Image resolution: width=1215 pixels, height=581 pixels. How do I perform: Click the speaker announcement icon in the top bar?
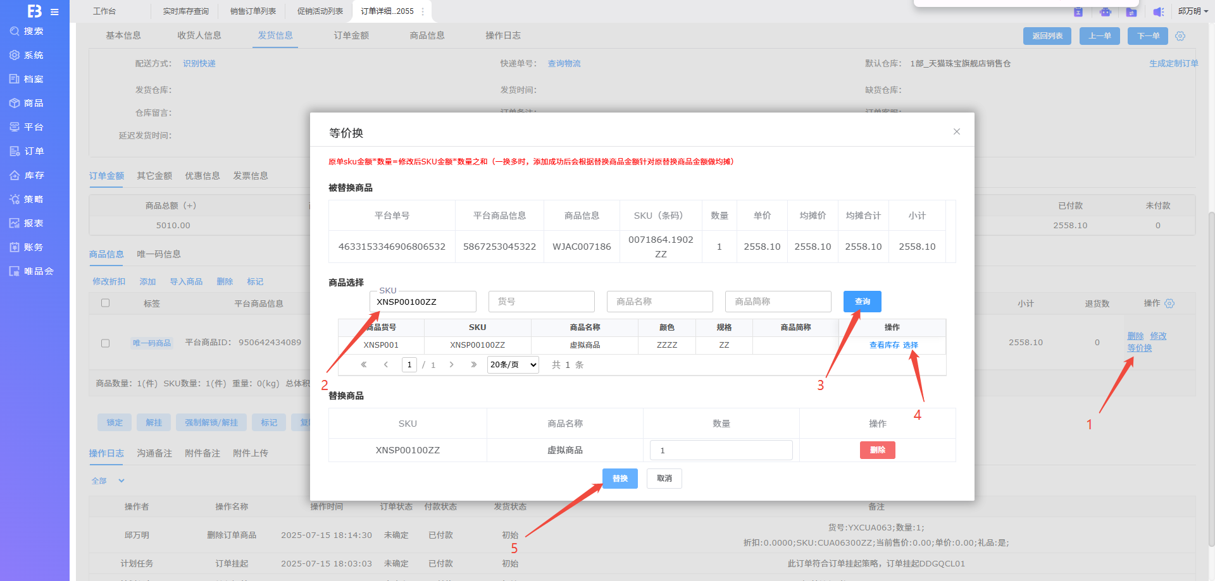coord(1158,12)
